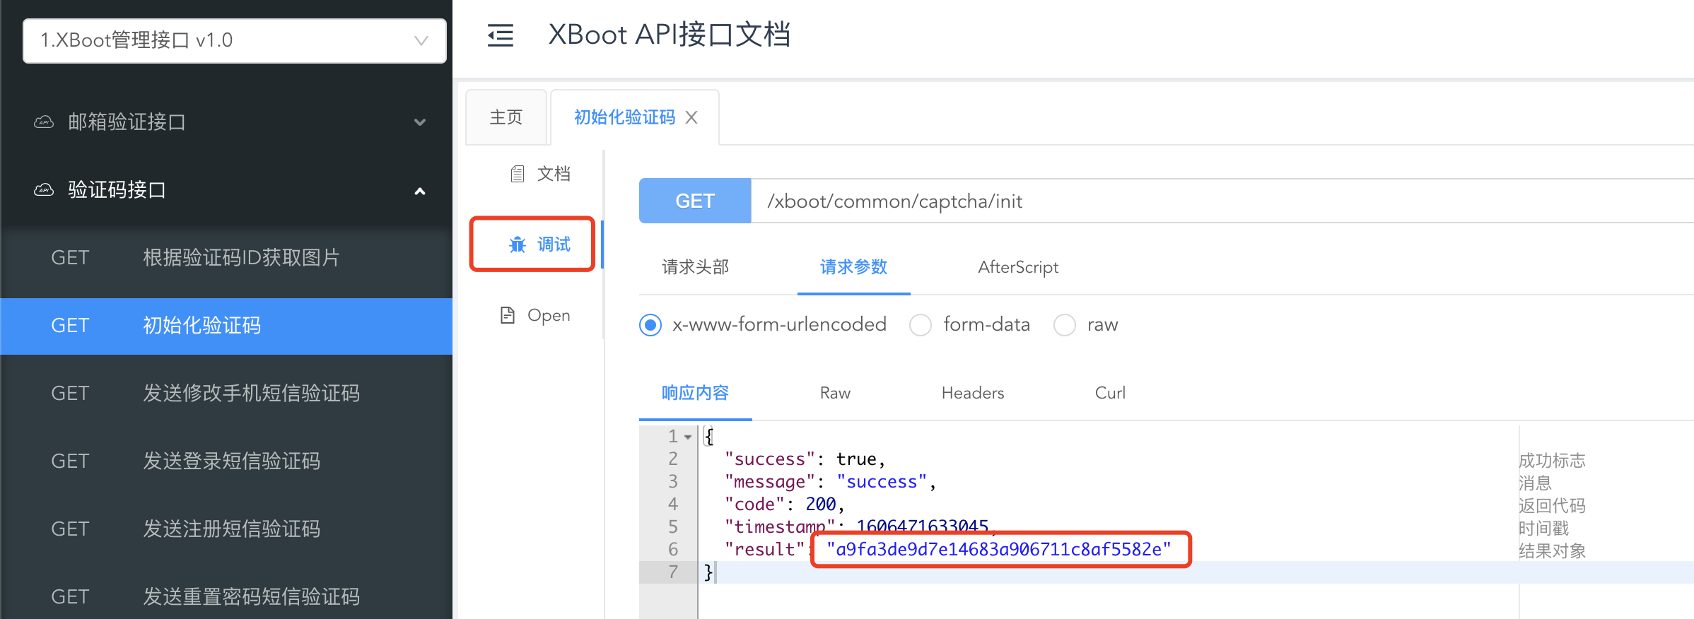The width and height of the screenshot is (1694, 619).
Task: Click the result value a9fa3de9d7e14683a906711c8af5582e
Action: click(x=999, y=550)
